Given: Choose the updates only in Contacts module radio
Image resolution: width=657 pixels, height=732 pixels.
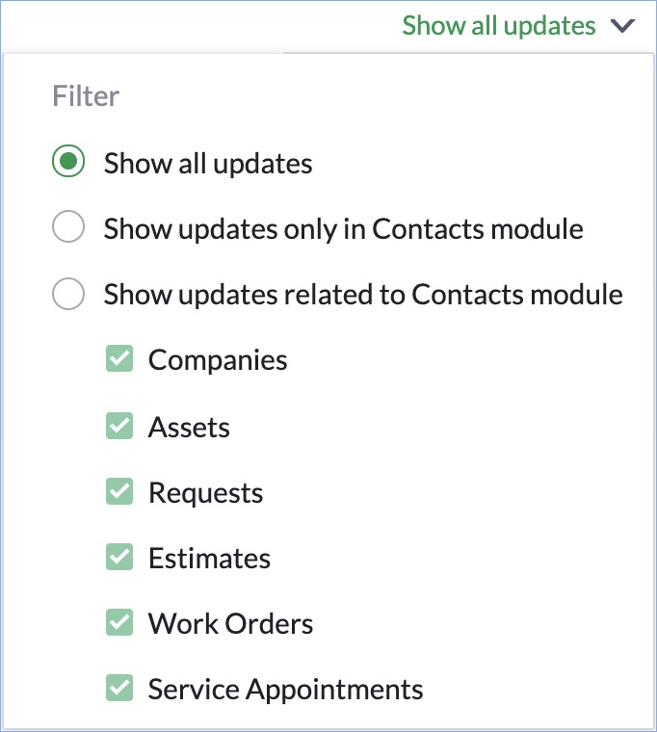Looking at the screenshot, I should 68,228.
